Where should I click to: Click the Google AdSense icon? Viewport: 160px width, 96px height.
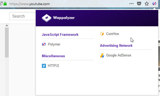point(102,55)
